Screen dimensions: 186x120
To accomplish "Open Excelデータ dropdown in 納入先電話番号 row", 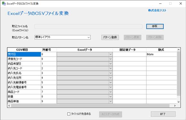I will click(110, 87).
